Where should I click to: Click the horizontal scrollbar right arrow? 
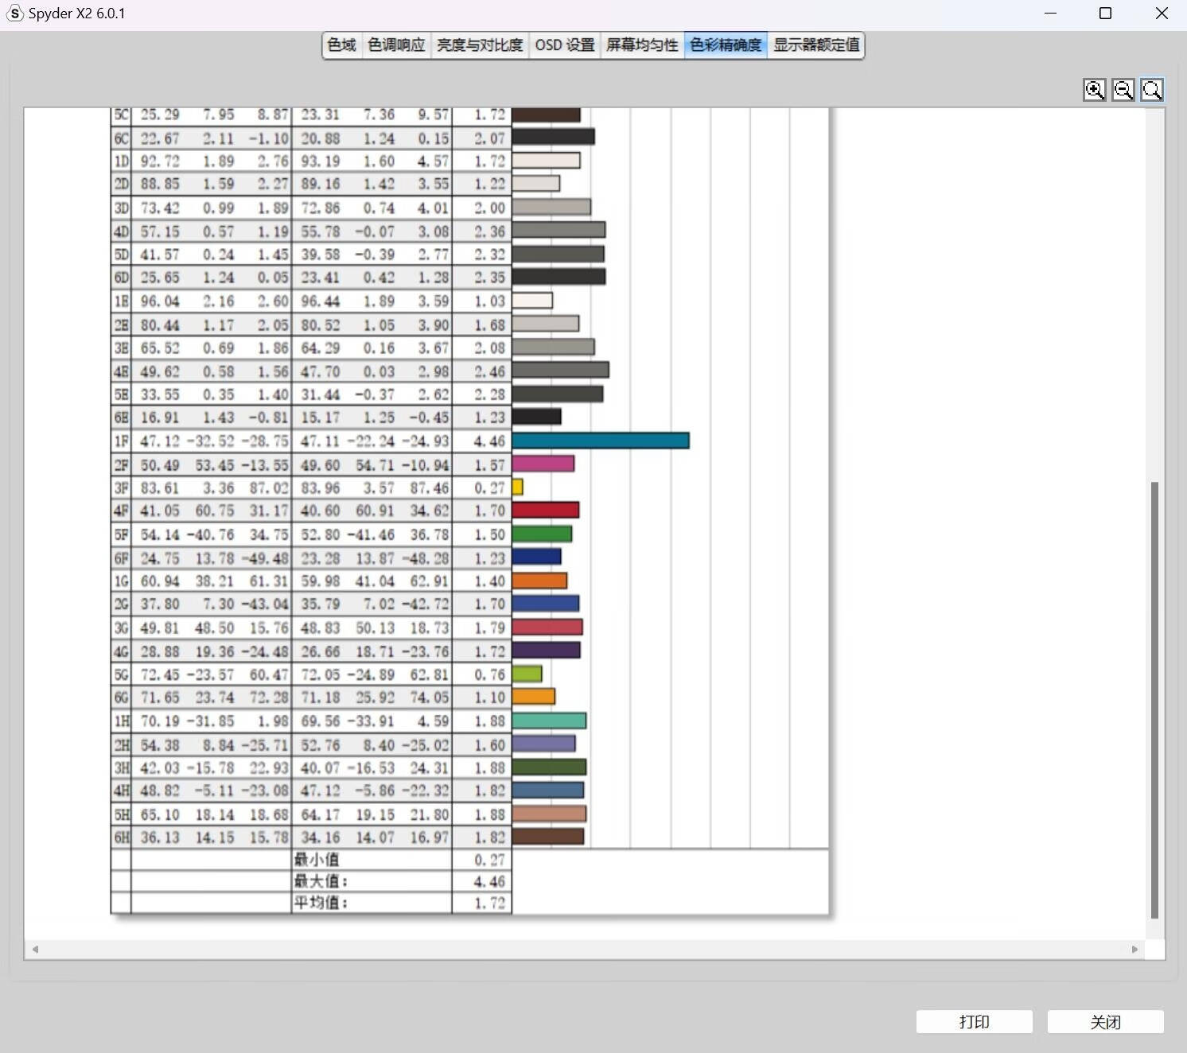[1134, 949]
